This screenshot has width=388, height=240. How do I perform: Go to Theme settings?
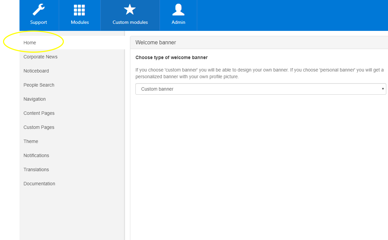(31, 141)
